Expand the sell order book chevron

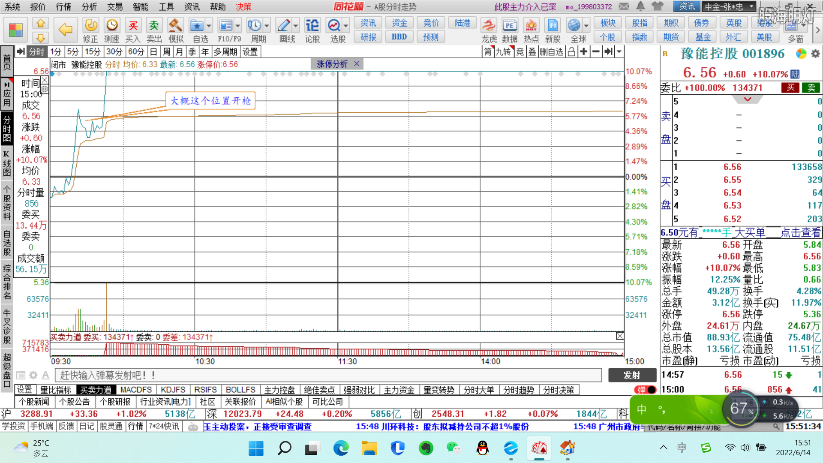coord(747,99)
